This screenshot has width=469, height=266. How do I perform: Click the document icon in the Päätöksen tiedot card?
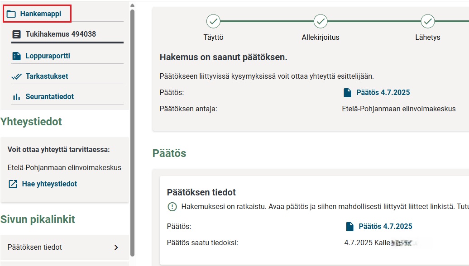point(349,227)
